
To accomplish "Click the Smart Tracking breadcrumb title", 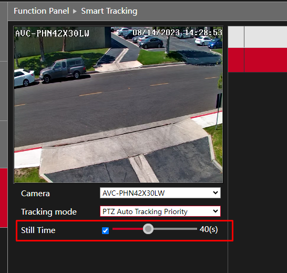I will point(109,11).
